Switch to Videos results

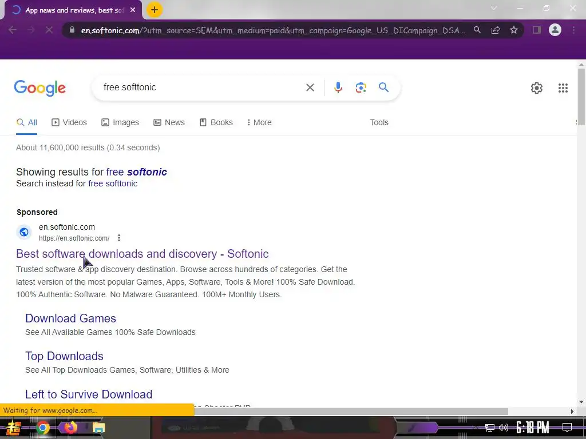pyautogui.click(x=69, y=122)
